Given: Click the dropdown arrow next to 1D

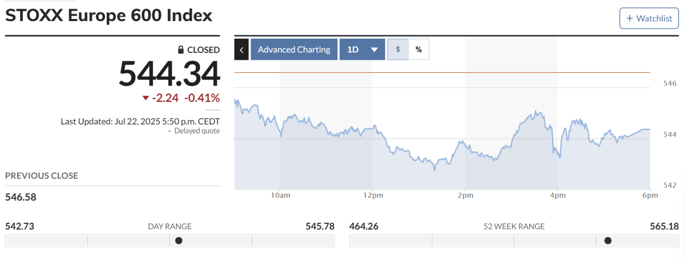Looking at the screenshot, I should point(374,50).
